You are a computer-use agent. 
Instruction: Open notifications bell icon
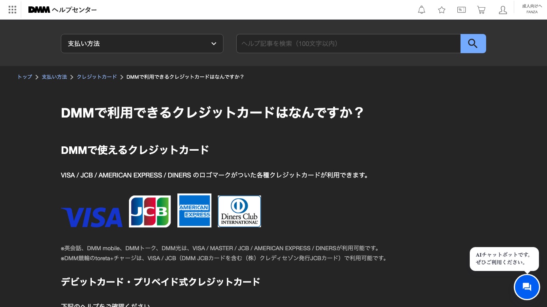tap(422, 10)
